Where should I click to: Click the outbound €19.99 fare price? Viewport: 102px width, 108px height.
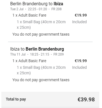(81, 15)
